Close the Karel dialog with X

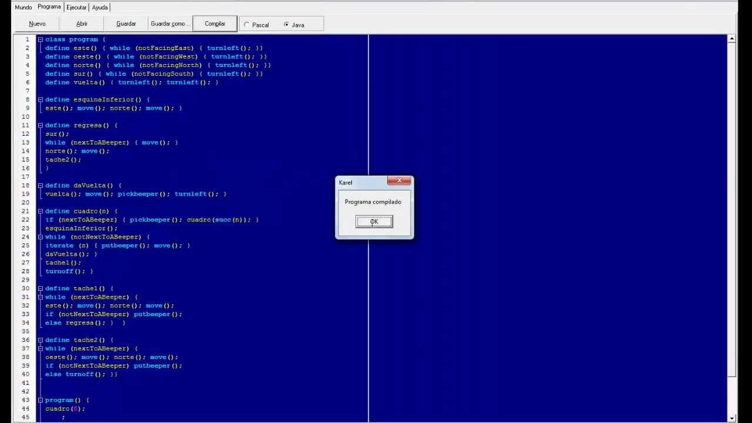(399, 181)
